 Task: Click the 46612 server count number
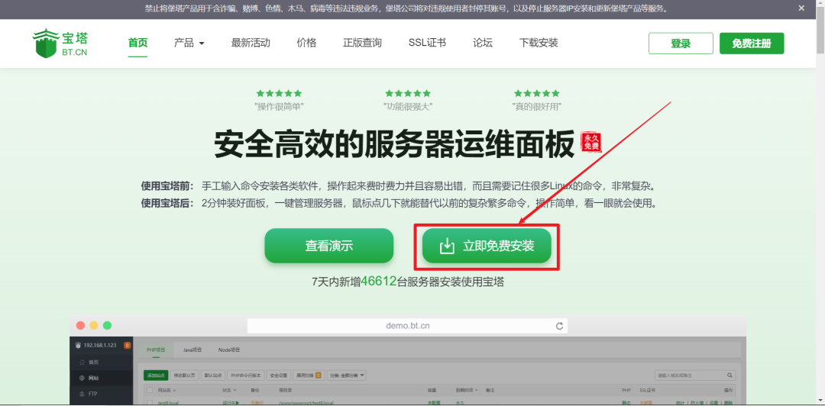pos(378,282)
